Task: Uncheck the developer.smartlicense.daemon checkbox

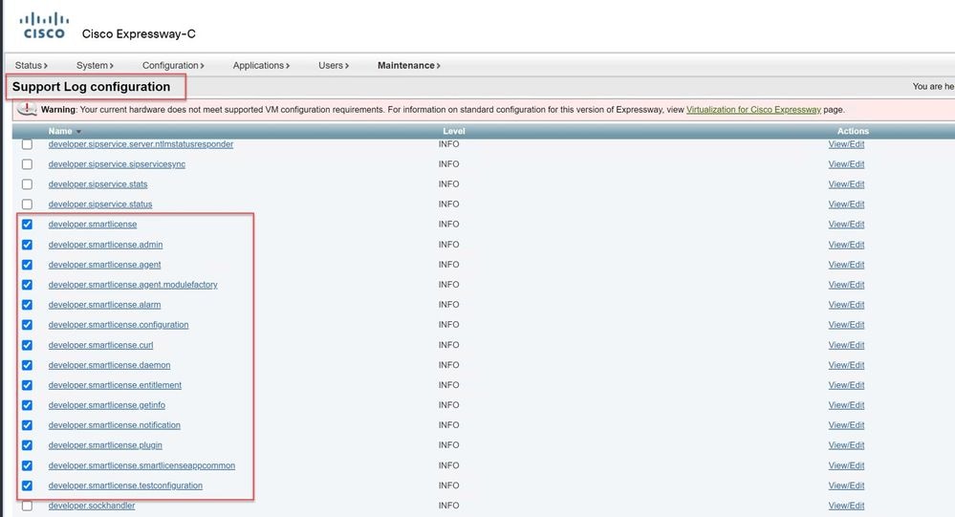Action: (x=27, y=365)
